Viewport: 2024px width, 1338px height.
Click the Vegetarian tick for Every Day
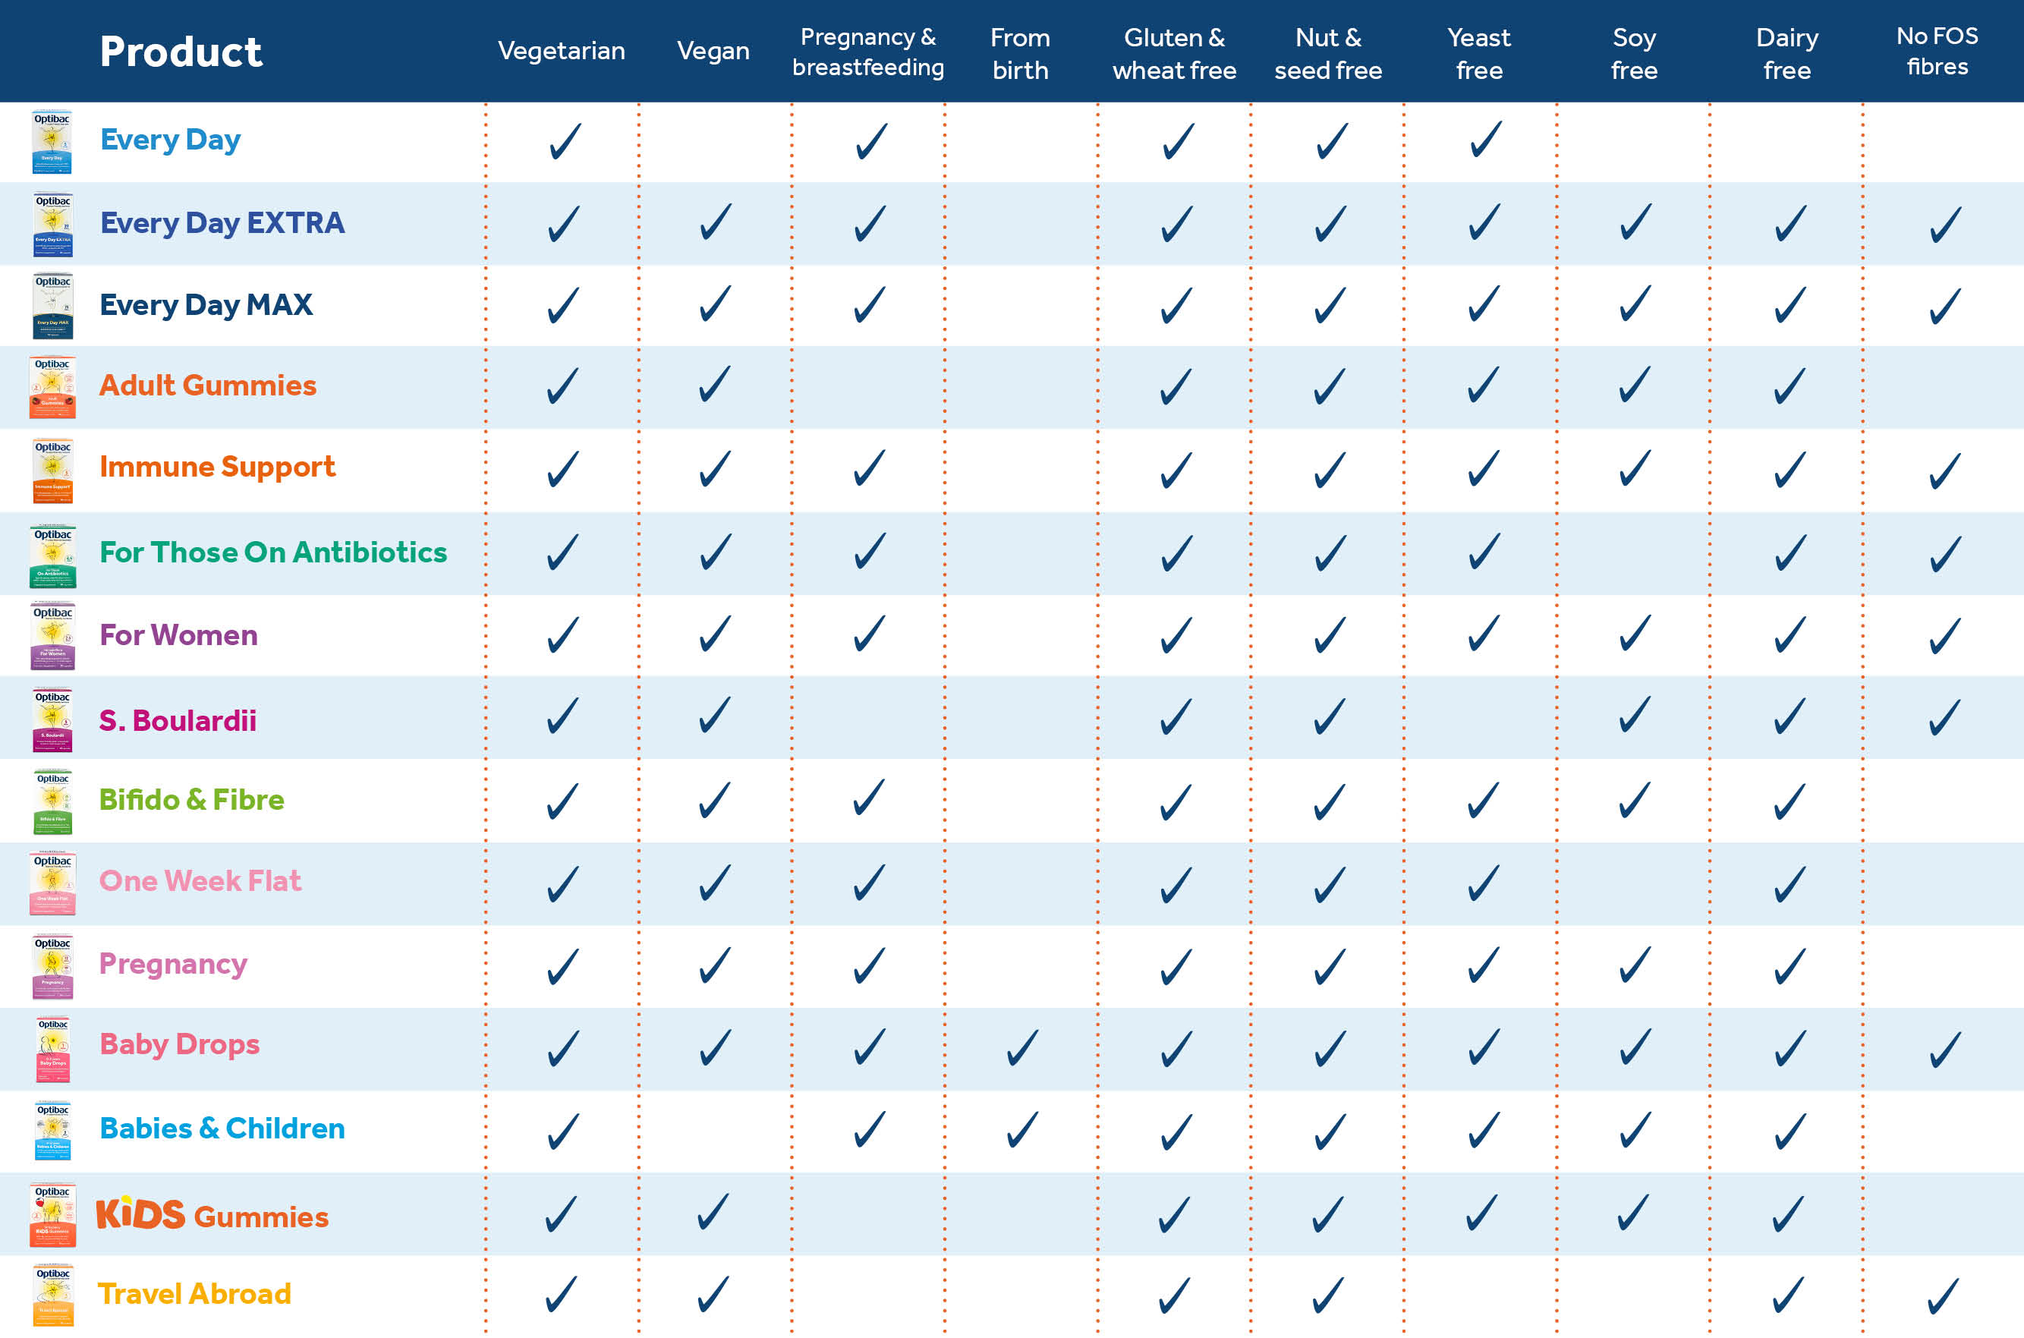(x=565, y=141)
